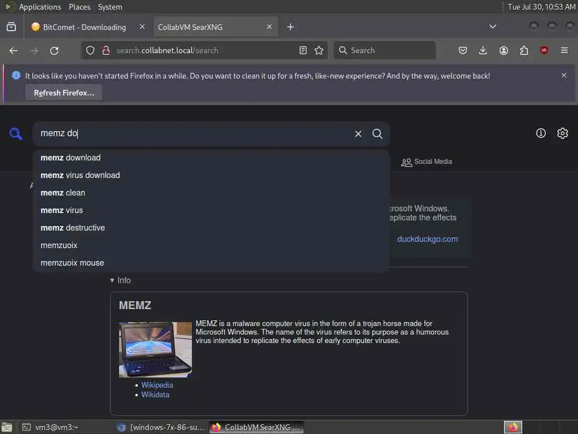The height and width of the screenshot is (434, 578).
Task: Open Pocket save icon
Action: coord(463,50)
